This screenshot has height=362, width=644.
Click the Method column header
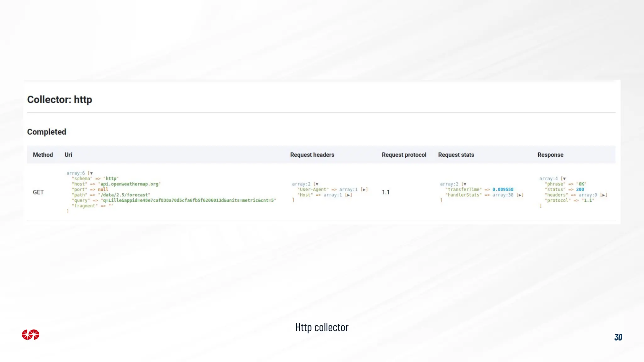click(43, 155)
